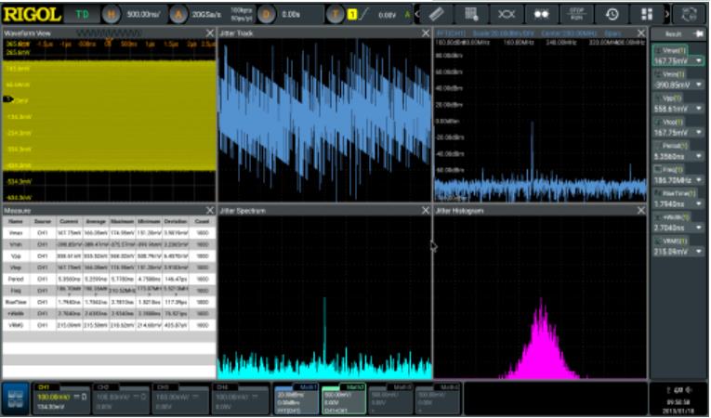Click the H horizontal timebase icon
This screenshot has width=711, height=418.
[110, 15]
